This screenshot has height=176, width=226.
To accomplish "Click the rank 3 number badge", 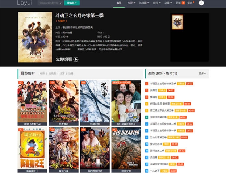I will point(147,97).
